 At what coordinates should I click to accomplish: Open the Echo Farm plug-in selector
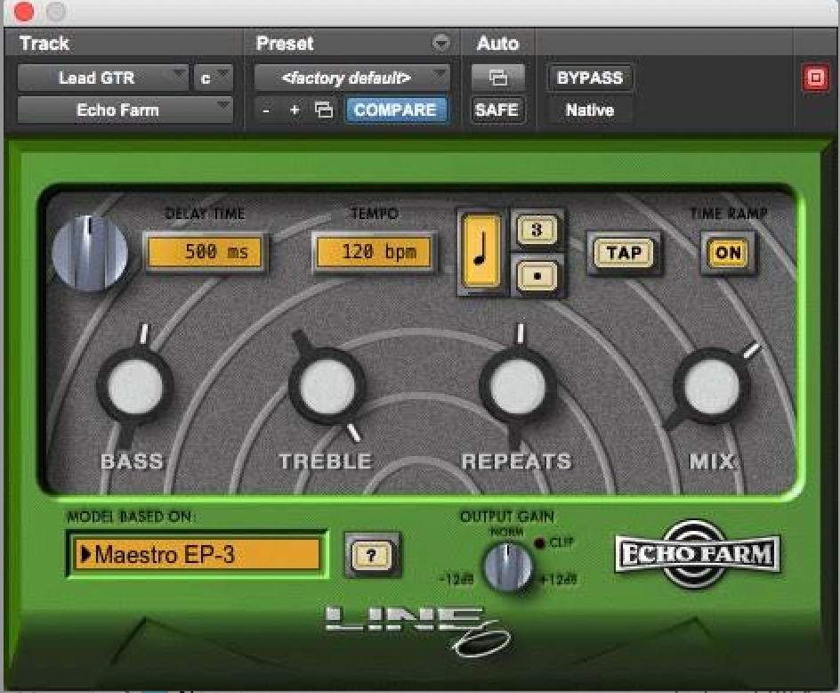pos(125,110)
